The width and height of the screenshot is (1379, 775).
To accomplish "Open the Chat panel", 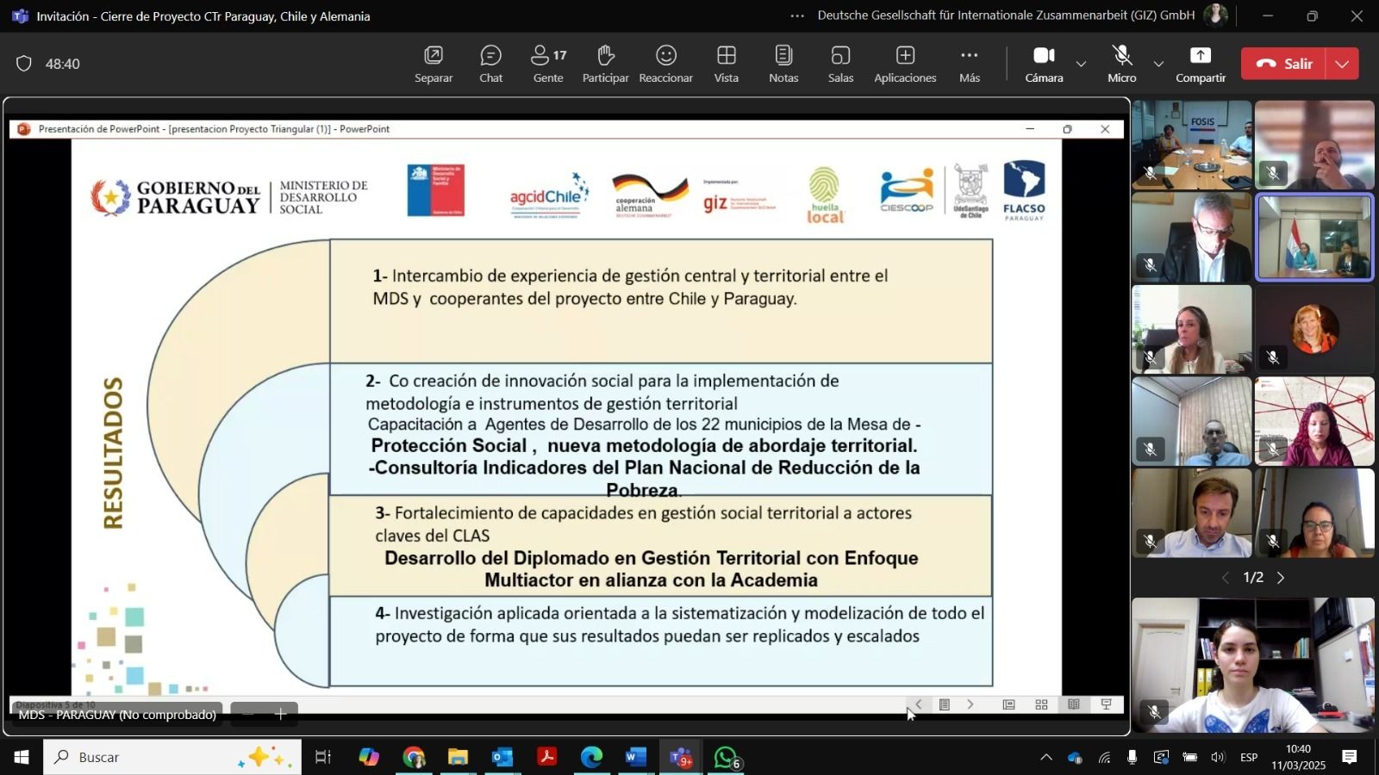I will [491, 65].
